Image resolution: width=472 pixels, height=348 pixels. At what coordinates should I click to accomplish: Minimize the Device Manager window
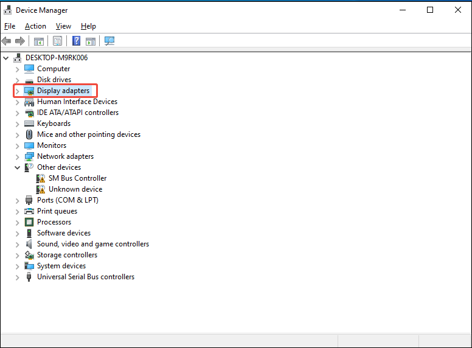point(403,10)
